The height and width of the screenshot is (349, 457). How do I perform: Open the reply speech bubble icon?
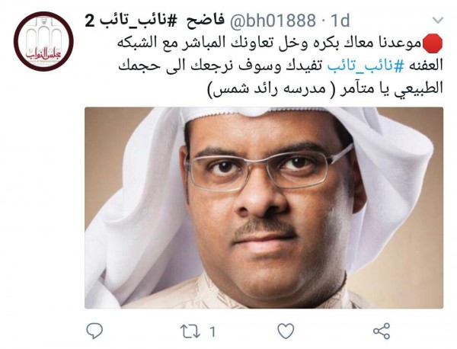[94, 331]
